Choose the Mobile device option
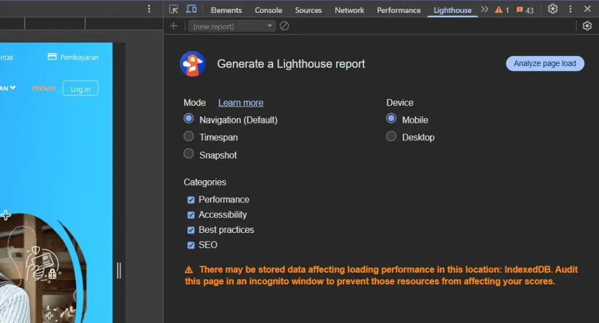 [x=391, y=119]
